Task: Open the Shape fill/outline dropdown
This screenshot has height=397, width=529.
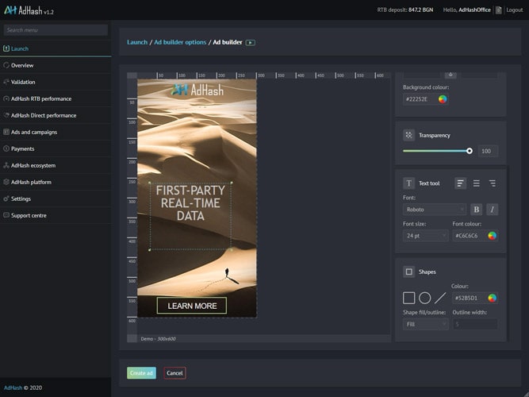Action: (x=425, y=324)
